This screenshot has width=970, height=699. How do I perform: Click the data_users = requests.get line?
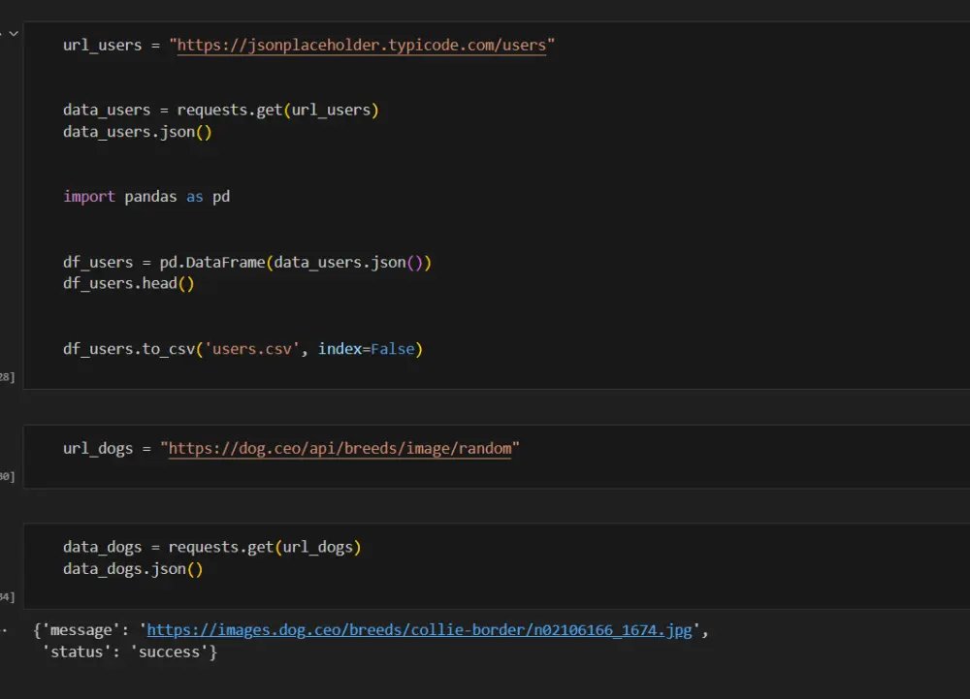220,111
